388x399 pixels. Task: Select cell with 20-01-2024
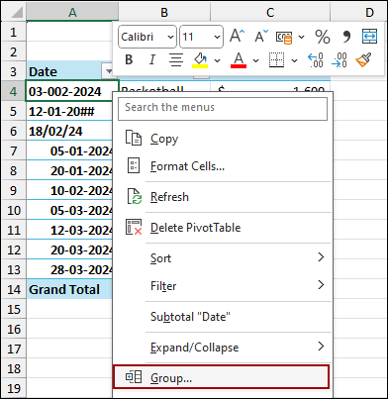coord(69,170)
